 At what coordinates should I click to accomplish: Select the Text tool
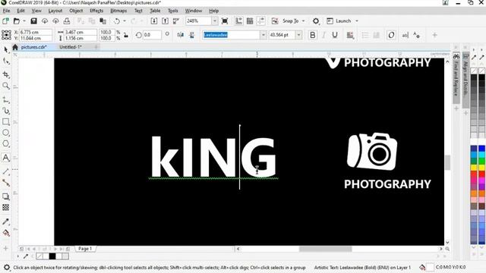click(6, 158)
